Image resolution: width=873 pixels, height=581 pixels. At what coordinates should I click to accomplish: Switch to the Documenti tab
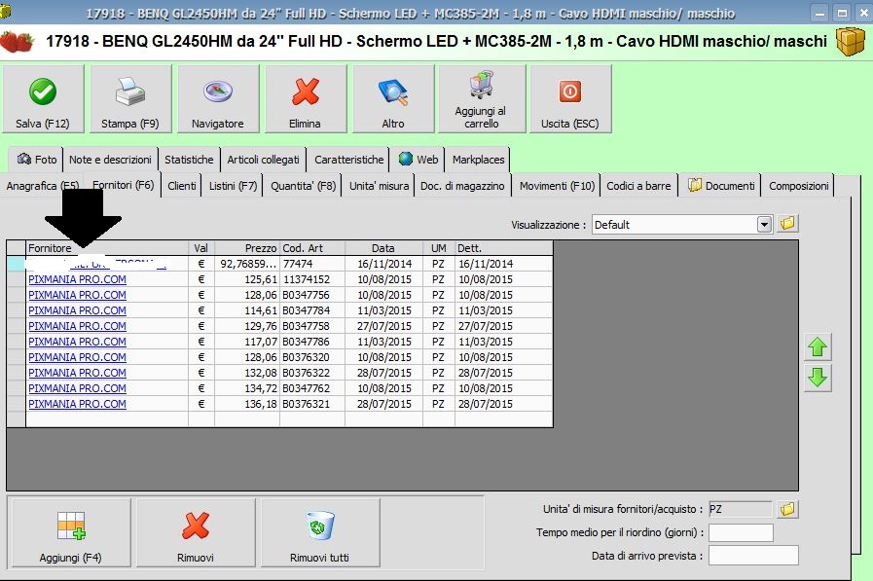721,186
